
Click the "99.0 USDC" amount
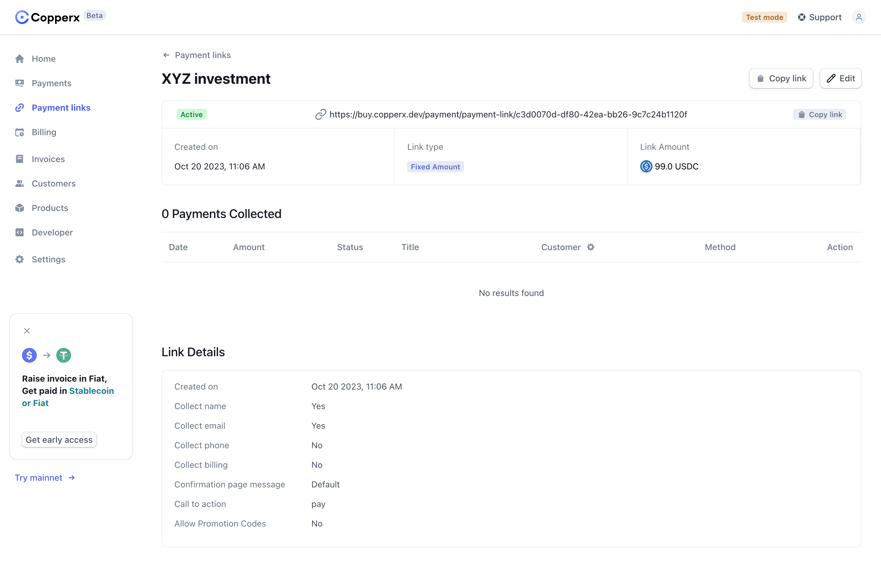click(676, 166)
